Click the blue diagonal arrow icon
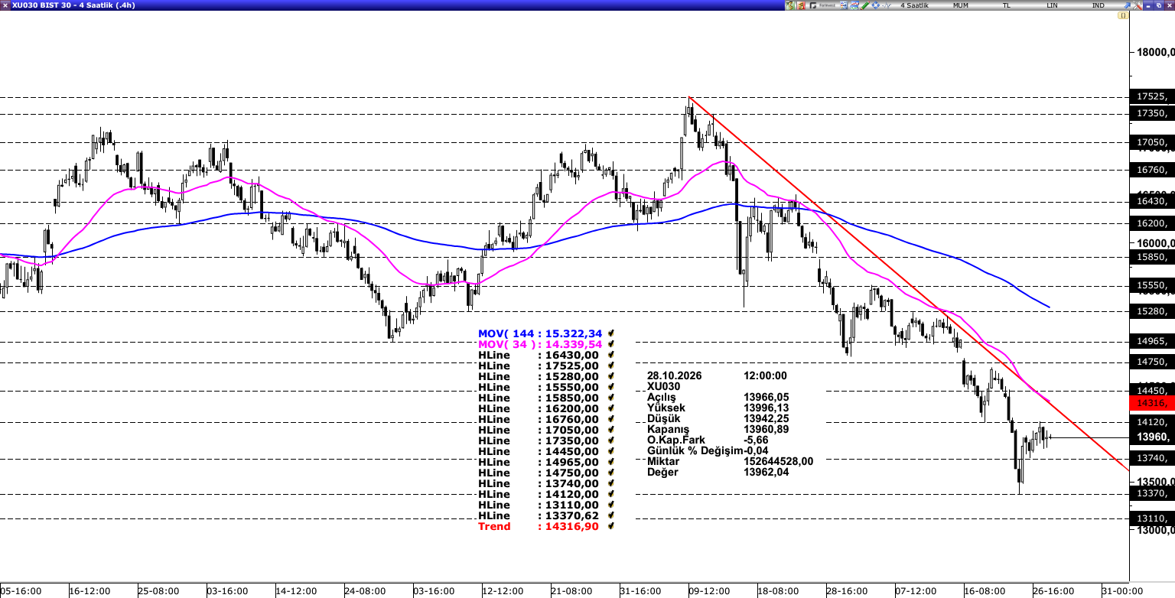1175x598 pixels. coord(1127,5)
